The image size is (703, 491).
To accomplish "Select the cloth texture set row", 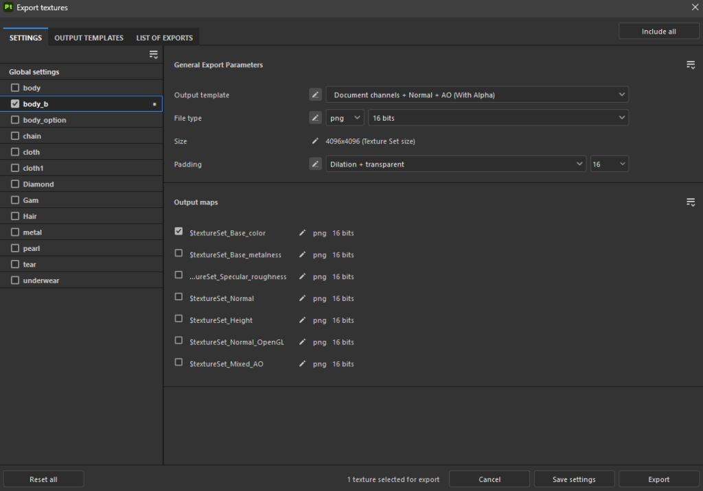I will click(x=81, y=152).
